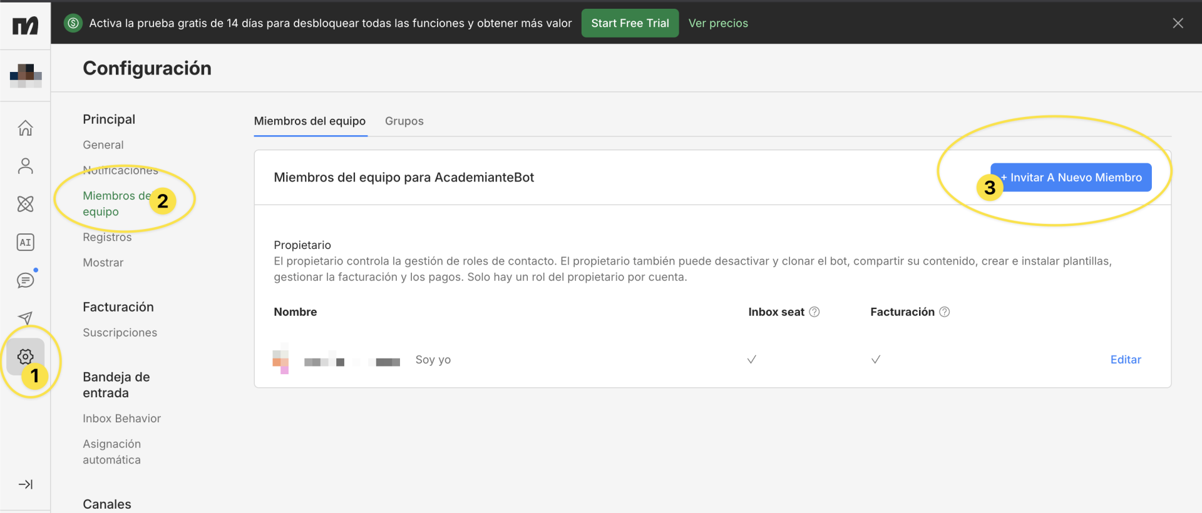
Task: Expand the sidebar with arrow icon
Action: [25, 484]
